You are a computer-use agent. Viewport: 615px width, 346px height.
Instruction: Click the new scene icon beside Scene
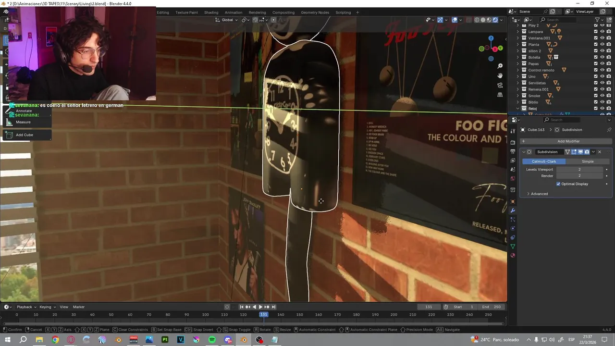click(553, 12)
